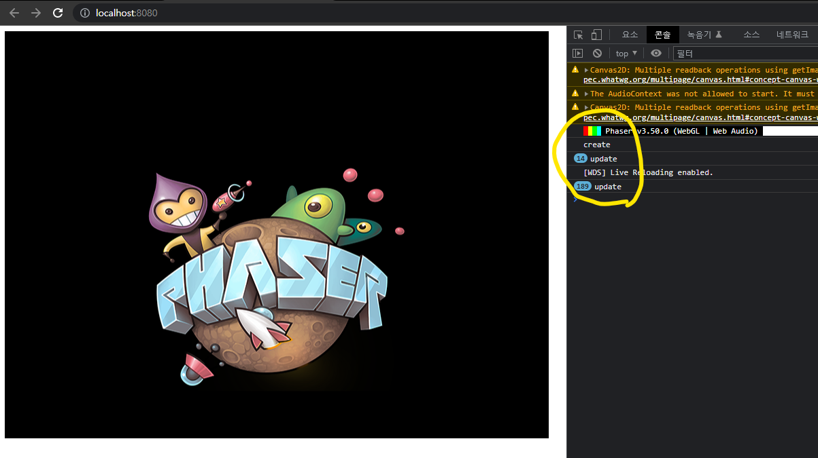818x458 pixels.
Task: Switch to the 요소 tab
Action: [x=630, y=35]
